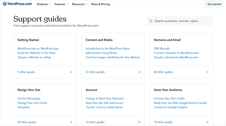View 68 other guides in Domains and Email
This screenshot has height=126, width=226.
point(163,72)
